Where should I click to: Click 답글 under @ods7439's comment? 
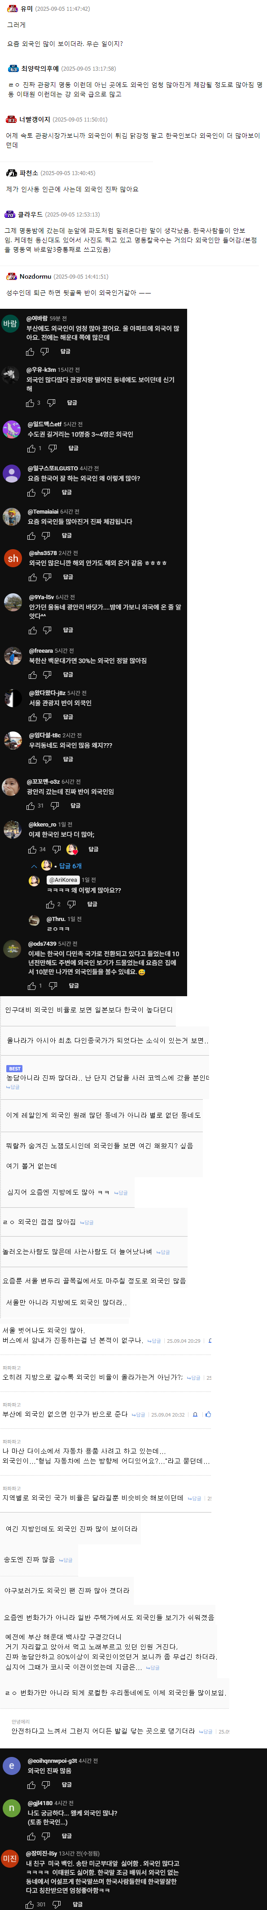coord(74,985)
